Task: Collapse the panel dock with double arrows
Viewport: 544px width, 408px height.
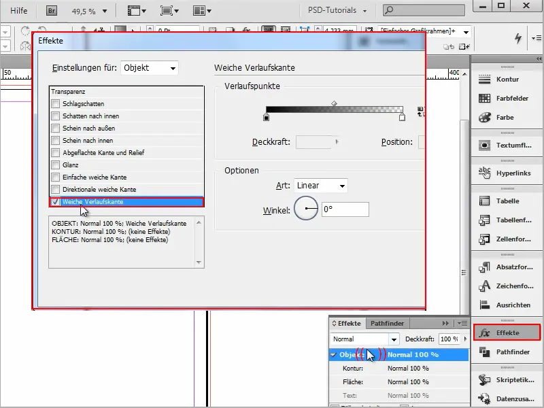Action: click(539, 59)
